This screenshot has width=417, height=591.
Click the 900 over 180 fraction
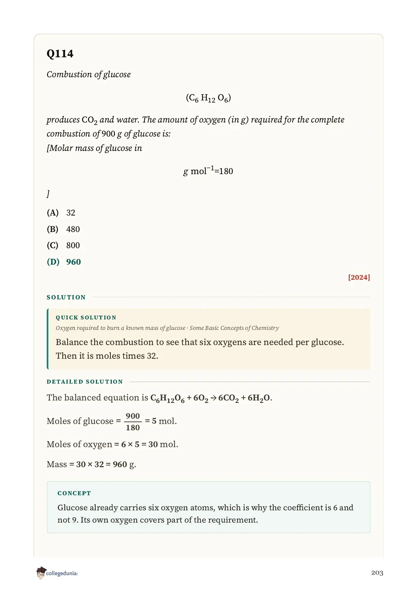(133, 422)
